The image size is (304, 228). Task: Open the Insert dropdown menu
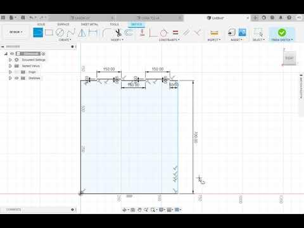tap(236, 40)
